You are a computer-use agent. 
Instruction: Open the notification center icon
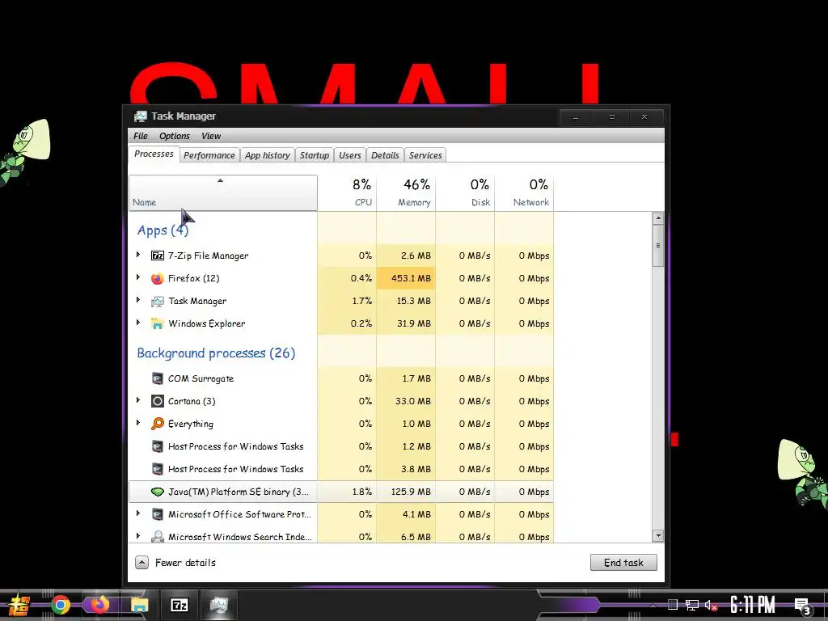pos(803,606)
